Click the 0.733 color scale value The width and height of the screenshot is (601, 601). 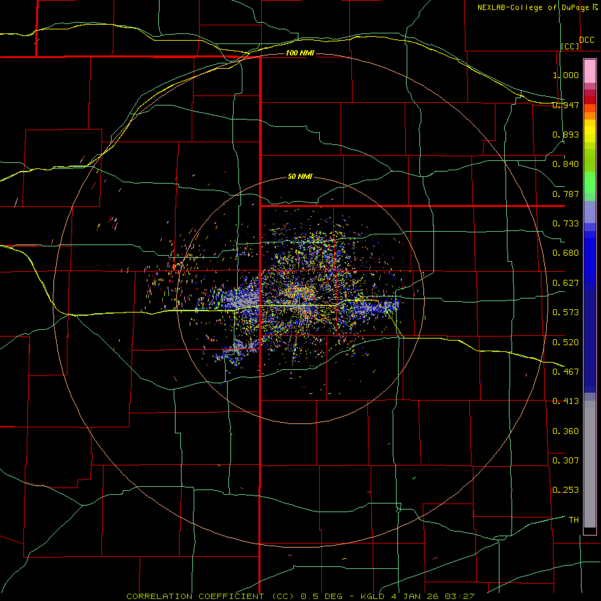[x=566, y=224]
